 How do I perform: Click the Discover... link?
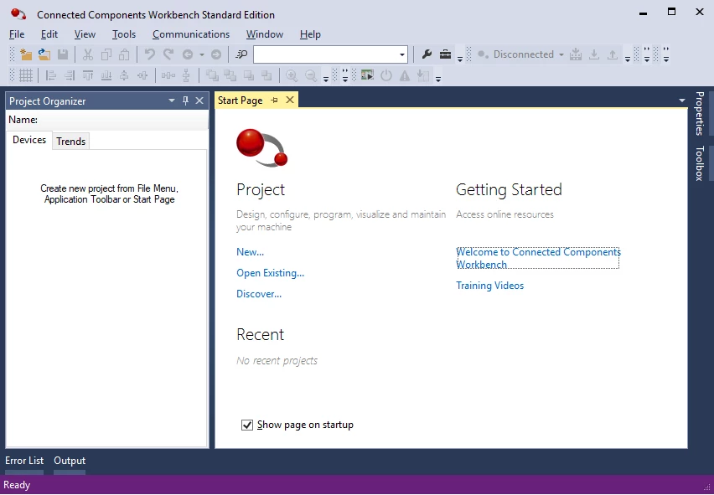259,294
